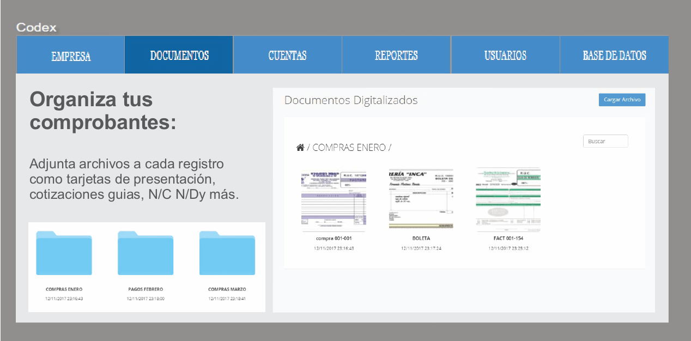The image size is (691, 341).
Task: Click the date 12/11/2017 23:18:00
Action: 146,299
